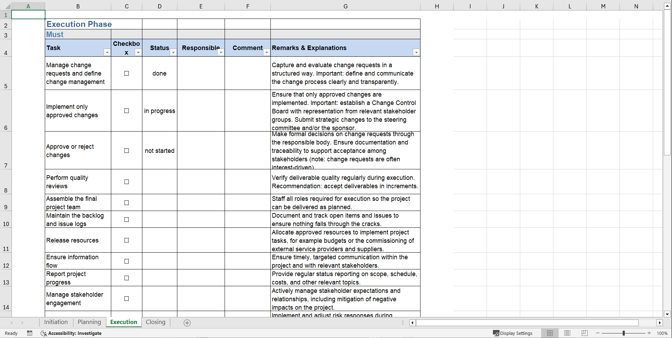The image size is (672, 338).
Task: Click the horizontal scrollbar right arrow
Action: click(660, 323)
